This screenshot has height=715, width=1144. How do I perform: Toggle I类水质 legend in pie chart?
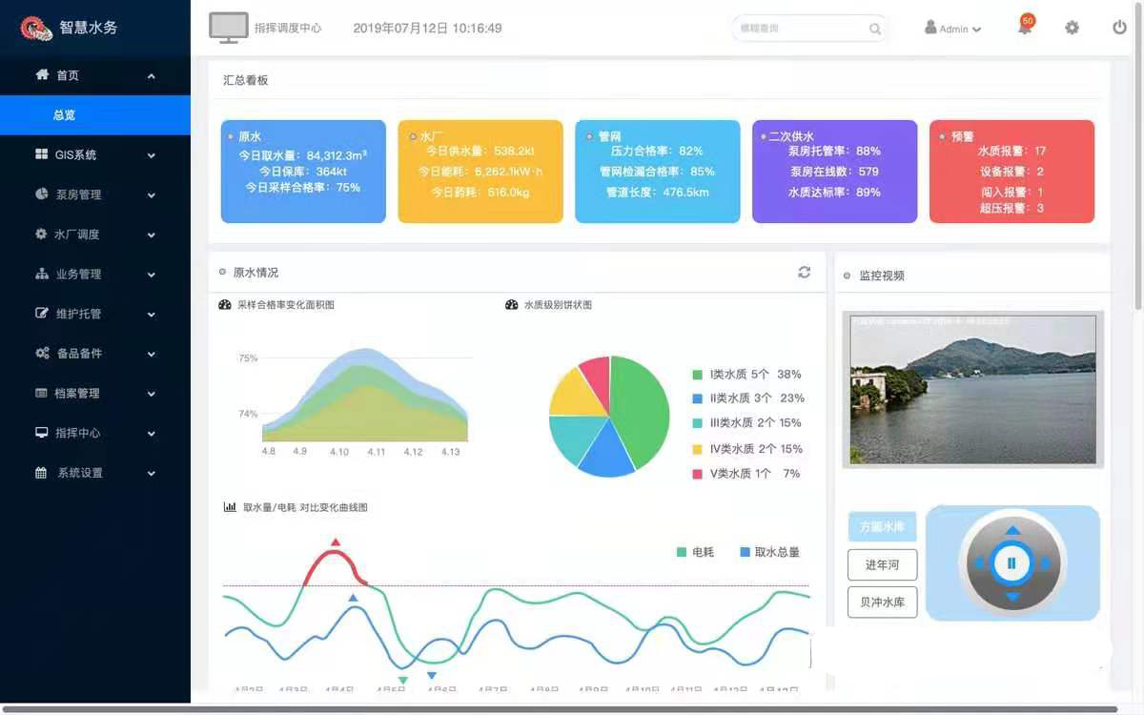coord(747,375)
